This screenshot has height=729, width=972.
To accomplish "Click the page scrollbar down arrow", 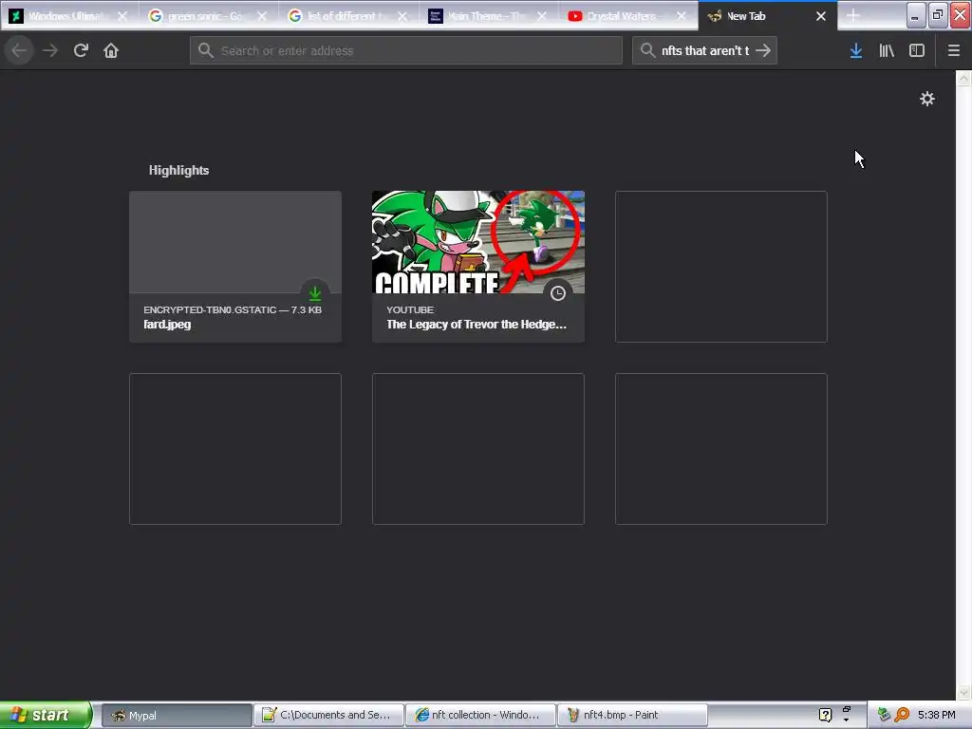I will pyautogui.click(x=963, y=692).
